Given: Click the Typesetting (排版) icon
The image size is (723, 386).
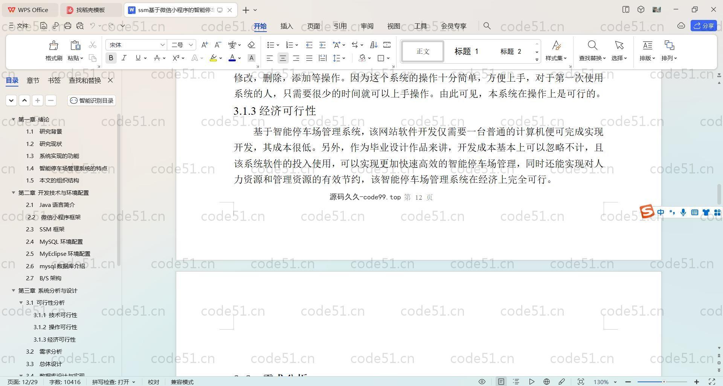Looking at the screenshot, I should coord(647,46).
